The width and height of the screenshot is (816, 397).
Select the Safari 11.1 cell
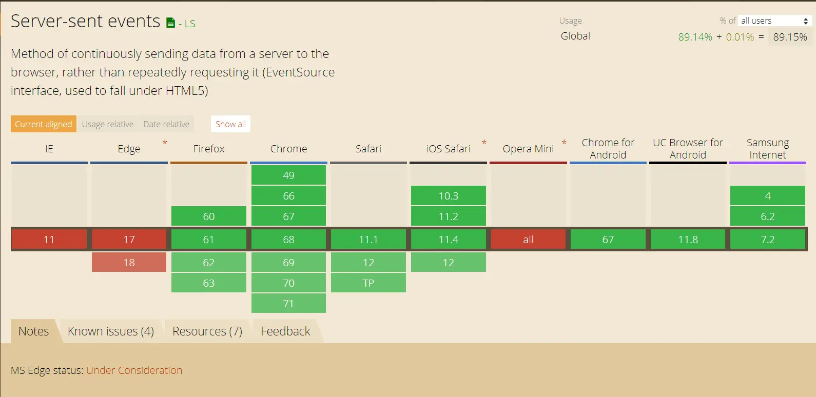368,240
